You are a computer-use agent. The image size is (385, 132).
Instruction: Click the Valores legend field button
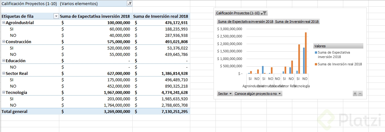pos(338,46)
